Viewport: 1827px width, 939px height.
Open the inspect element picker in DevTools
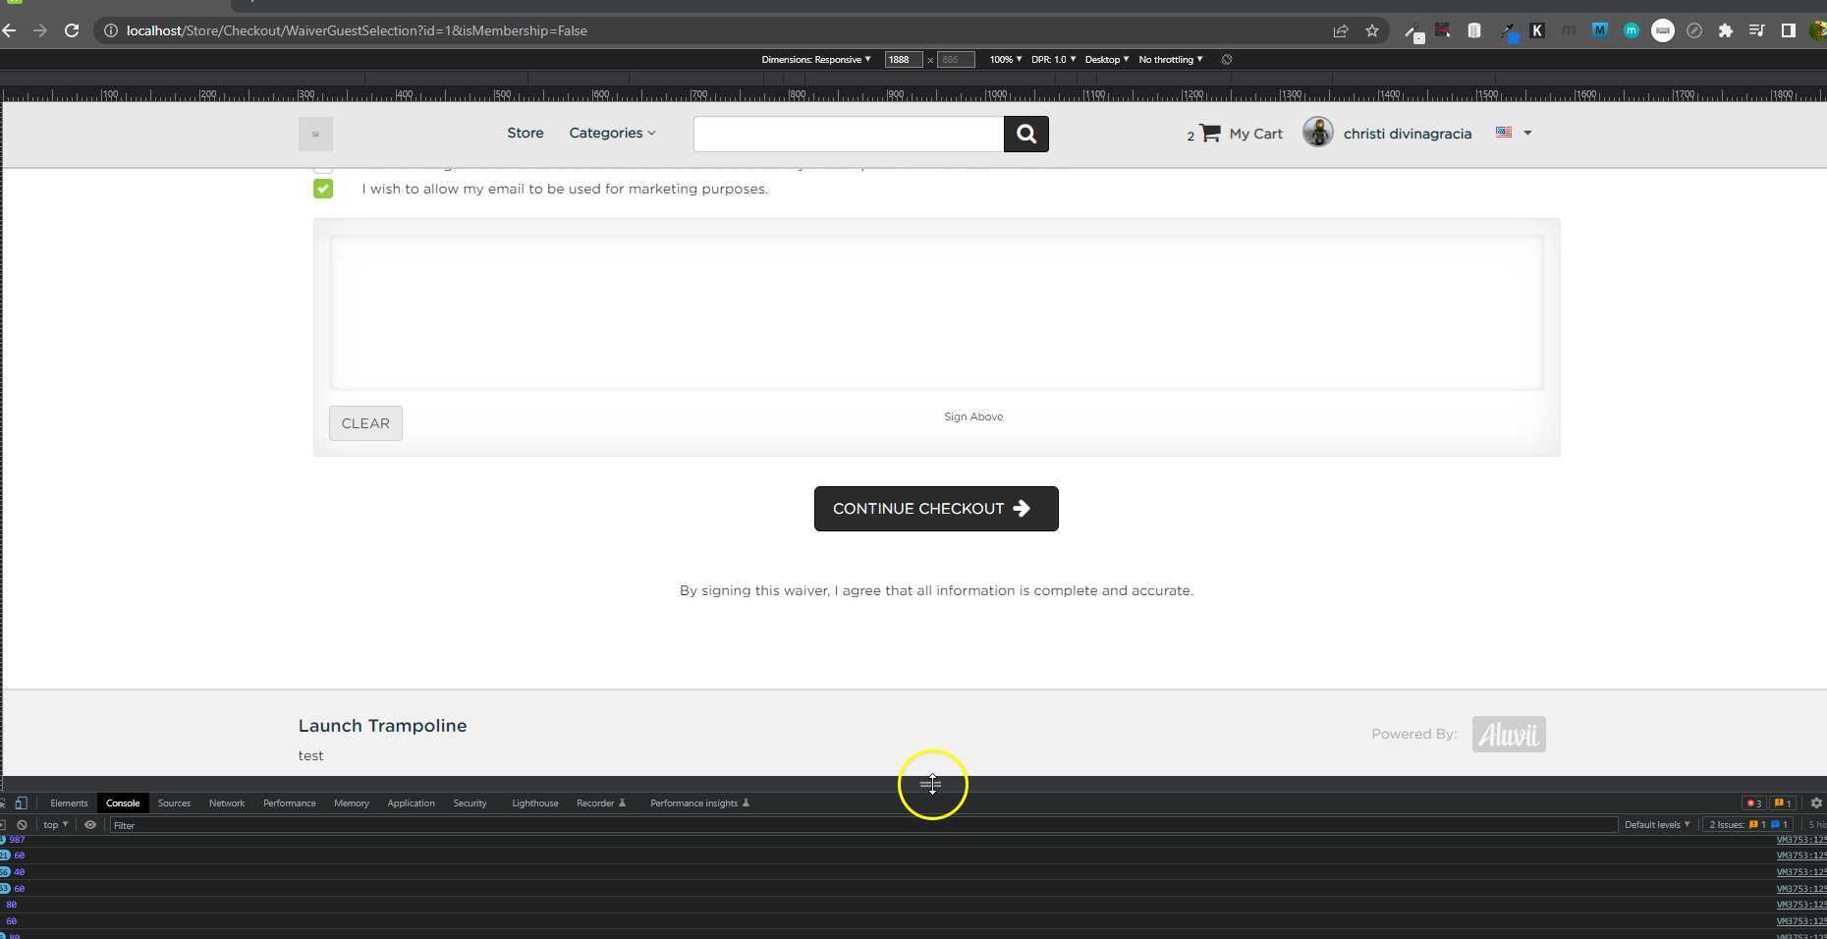coord(5,803)
